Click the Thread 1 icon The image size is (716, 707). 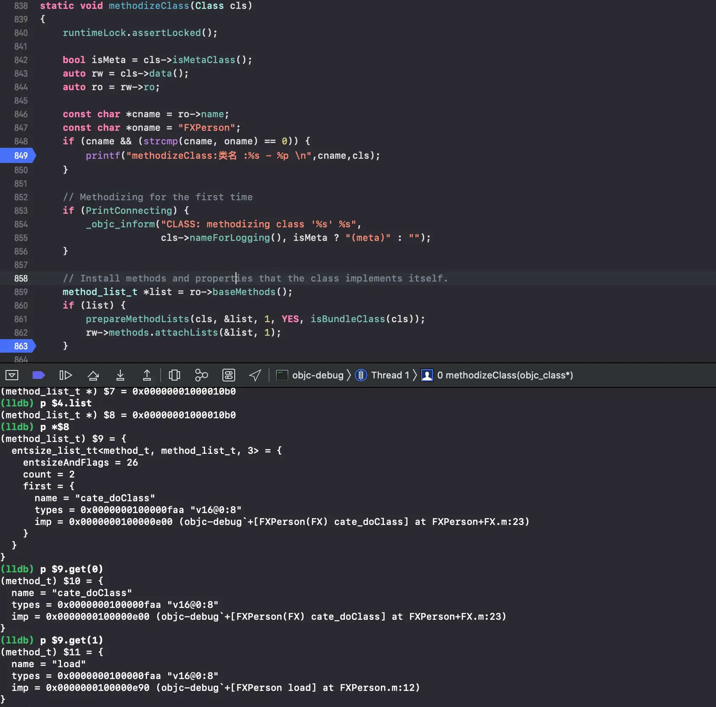point(361,375)
